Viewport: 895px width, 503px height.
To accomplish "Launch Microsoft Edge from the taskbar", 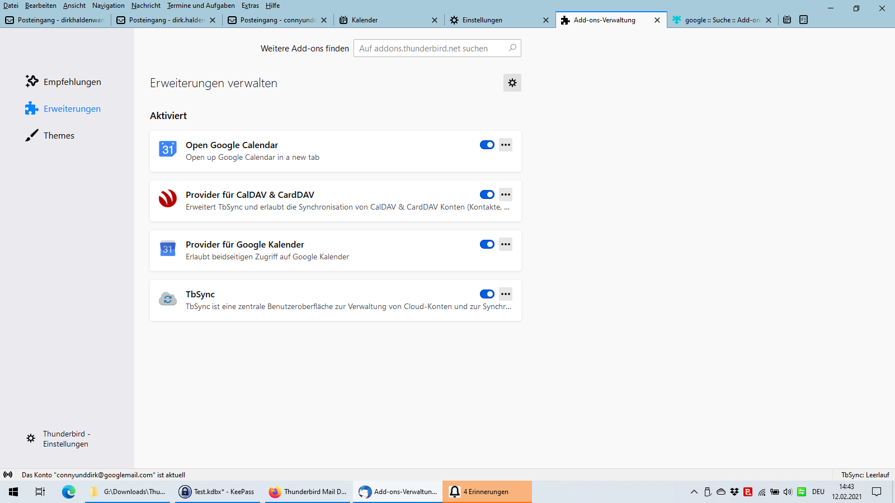I will [69, 492].
